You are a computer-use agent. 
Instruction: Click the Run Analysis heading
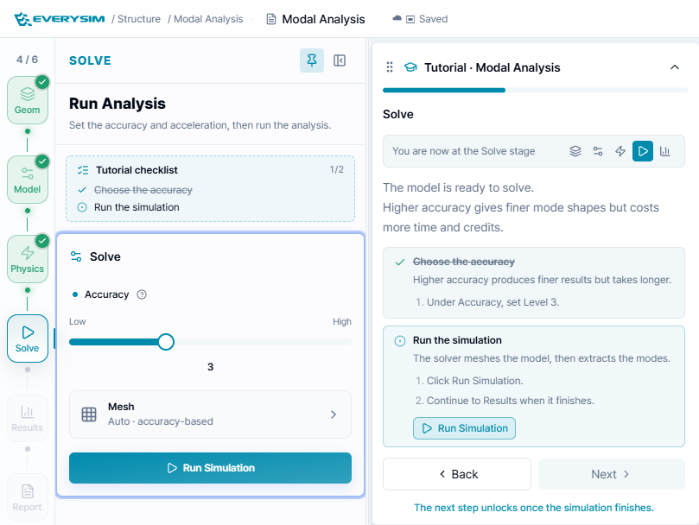pyautogui.click(x=118, y=104)
